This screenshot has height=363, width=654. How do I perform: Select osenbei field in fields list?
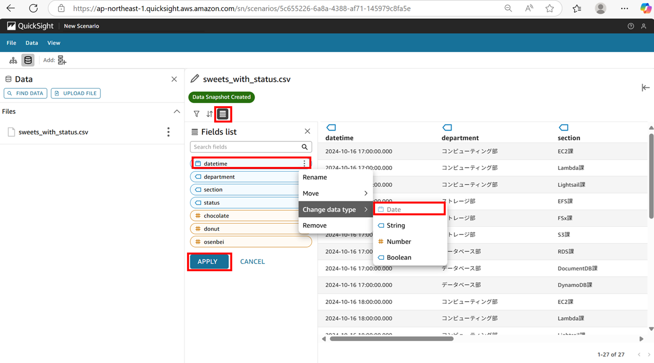(251, 241)
